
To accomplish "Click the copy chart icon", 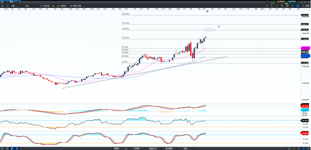I will (287, 6).
